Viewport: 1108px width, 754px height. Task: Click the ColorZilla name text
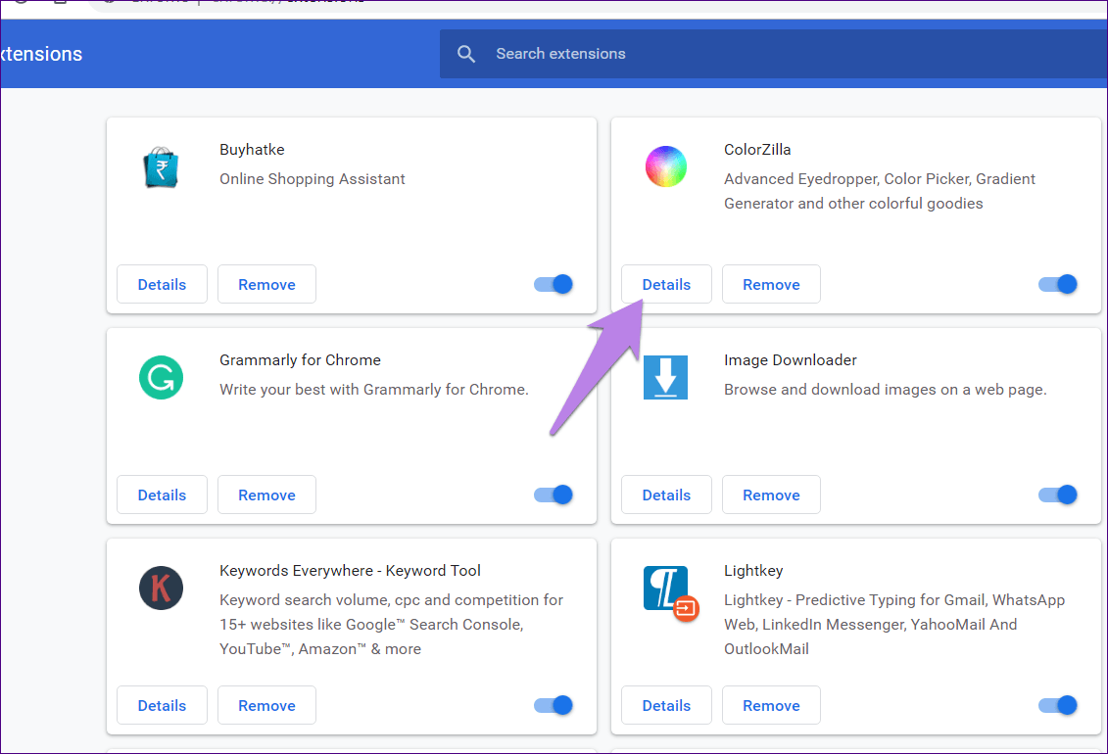pyautogui.click(x=757, y=150)
